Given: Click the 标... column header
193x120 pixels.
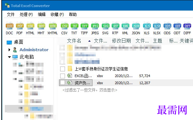Looking at the screenshot, I should coord(173,41).
